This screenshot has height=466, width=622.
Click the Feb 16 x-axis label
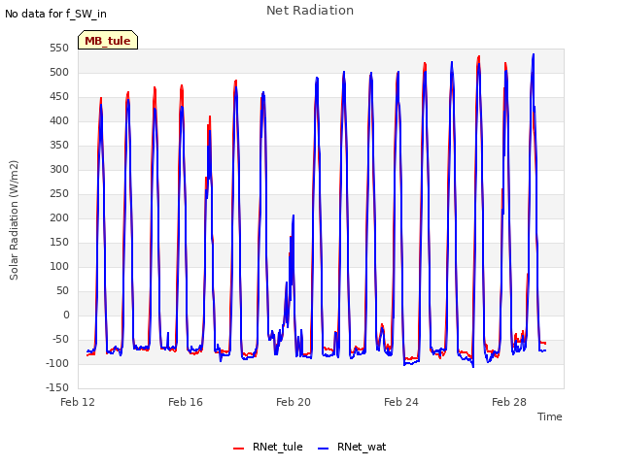[x=186, y=402]
